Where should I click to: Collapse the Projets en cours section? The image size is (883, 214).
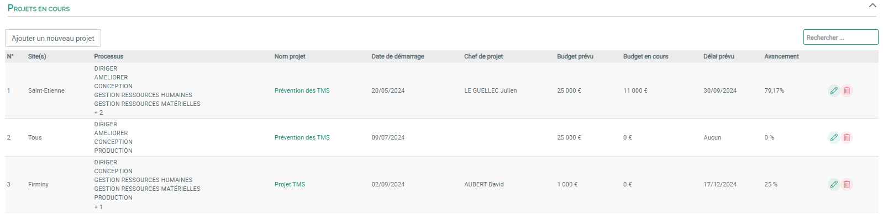click(873, 6)
